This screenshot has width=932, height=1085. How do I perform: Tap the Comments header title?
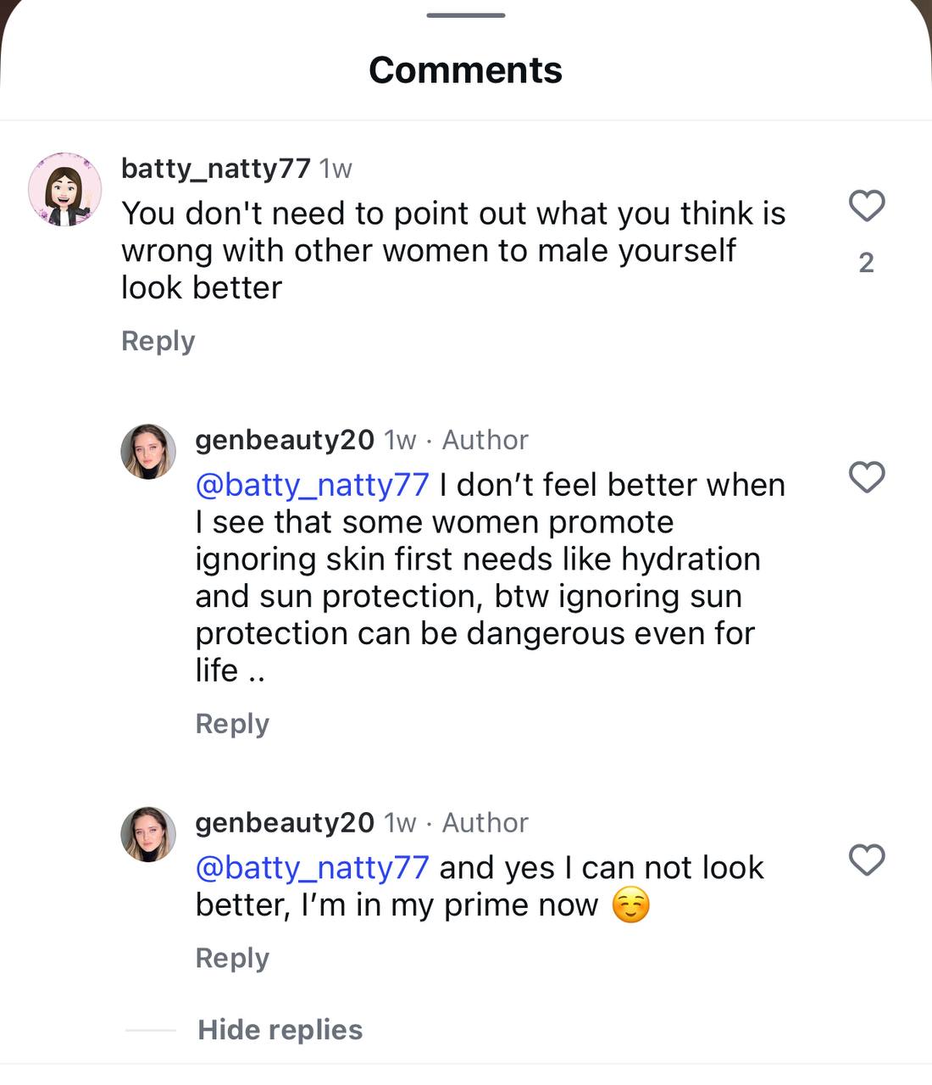point(466,70)
